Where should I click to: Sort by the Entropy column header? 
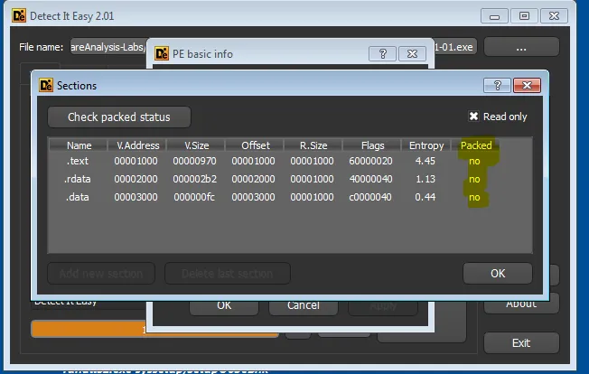click(x=426, y=145)
